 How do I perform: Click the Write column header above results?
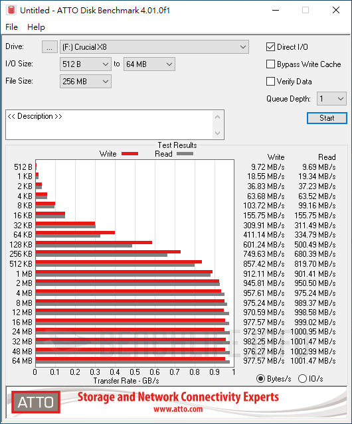click(x=276, y=157)
